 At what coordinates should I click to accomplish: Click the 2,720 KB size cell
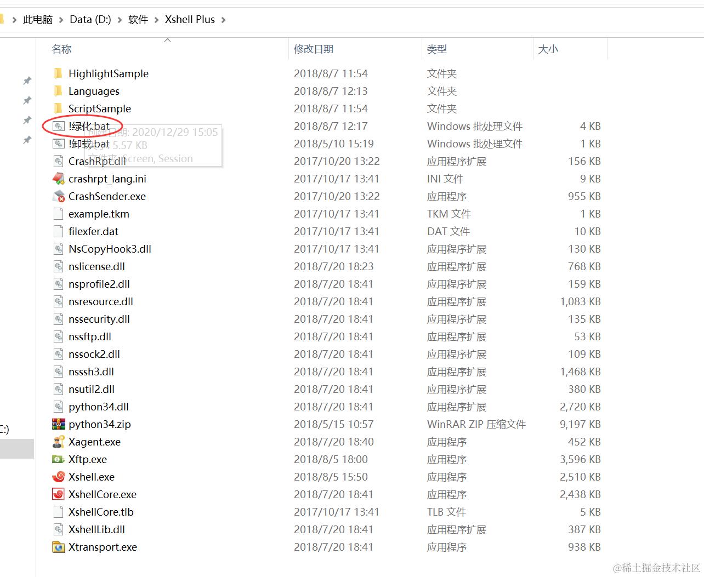point(580,407)
